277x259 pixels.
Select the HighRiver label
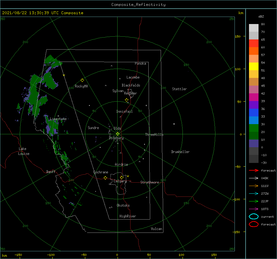point(128,216)
